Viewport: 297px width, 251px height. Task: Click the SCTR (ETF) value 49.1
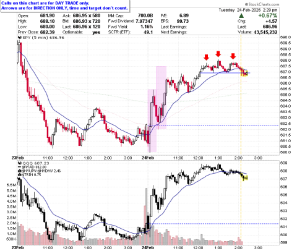(x=148, y=32)
